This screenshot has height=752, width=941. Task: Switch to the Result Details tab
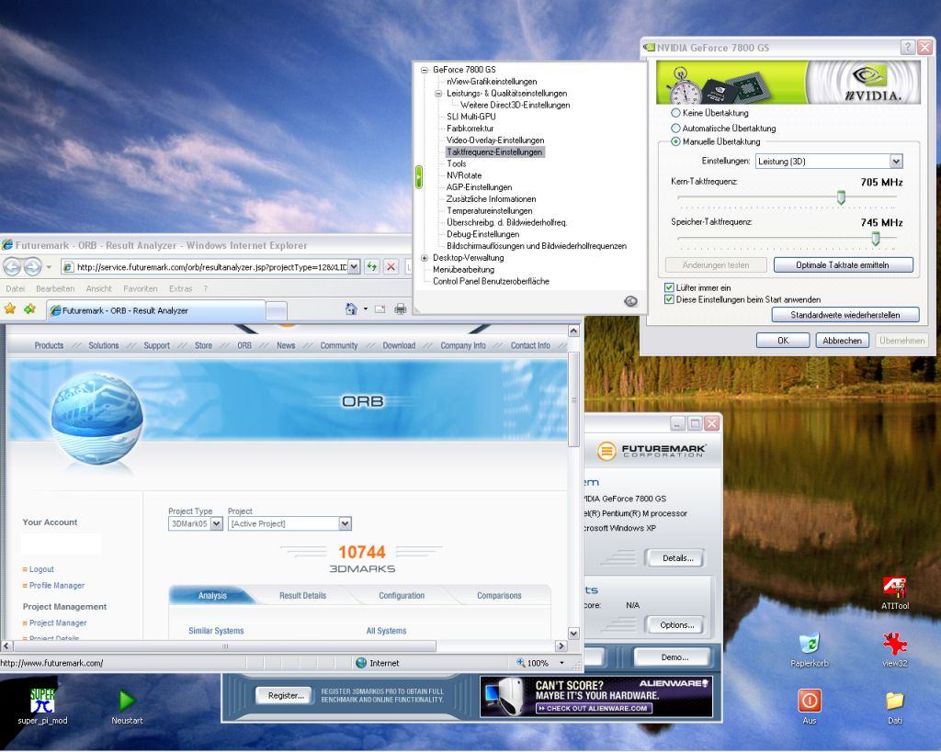coord(302,596)
